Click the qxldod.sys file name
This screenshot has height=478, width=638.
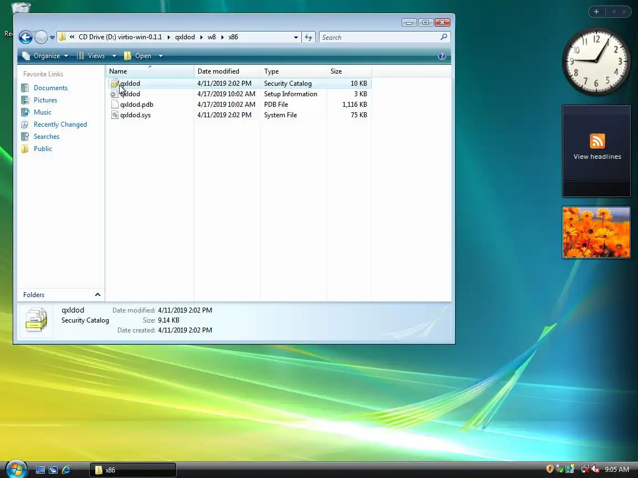136,115
